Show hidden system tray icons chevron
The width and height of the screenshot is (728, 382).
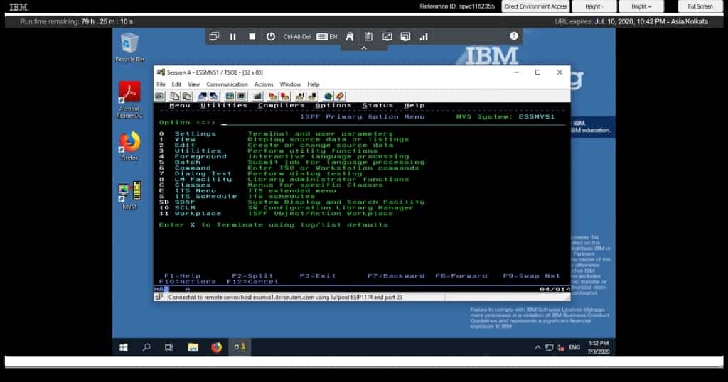pyautogui.click(x=537, y=347)
